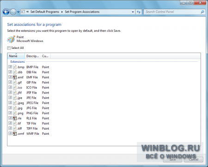Uncheck the .rle extension checkbox
The image size is (208, 167).
pos(10,118)
